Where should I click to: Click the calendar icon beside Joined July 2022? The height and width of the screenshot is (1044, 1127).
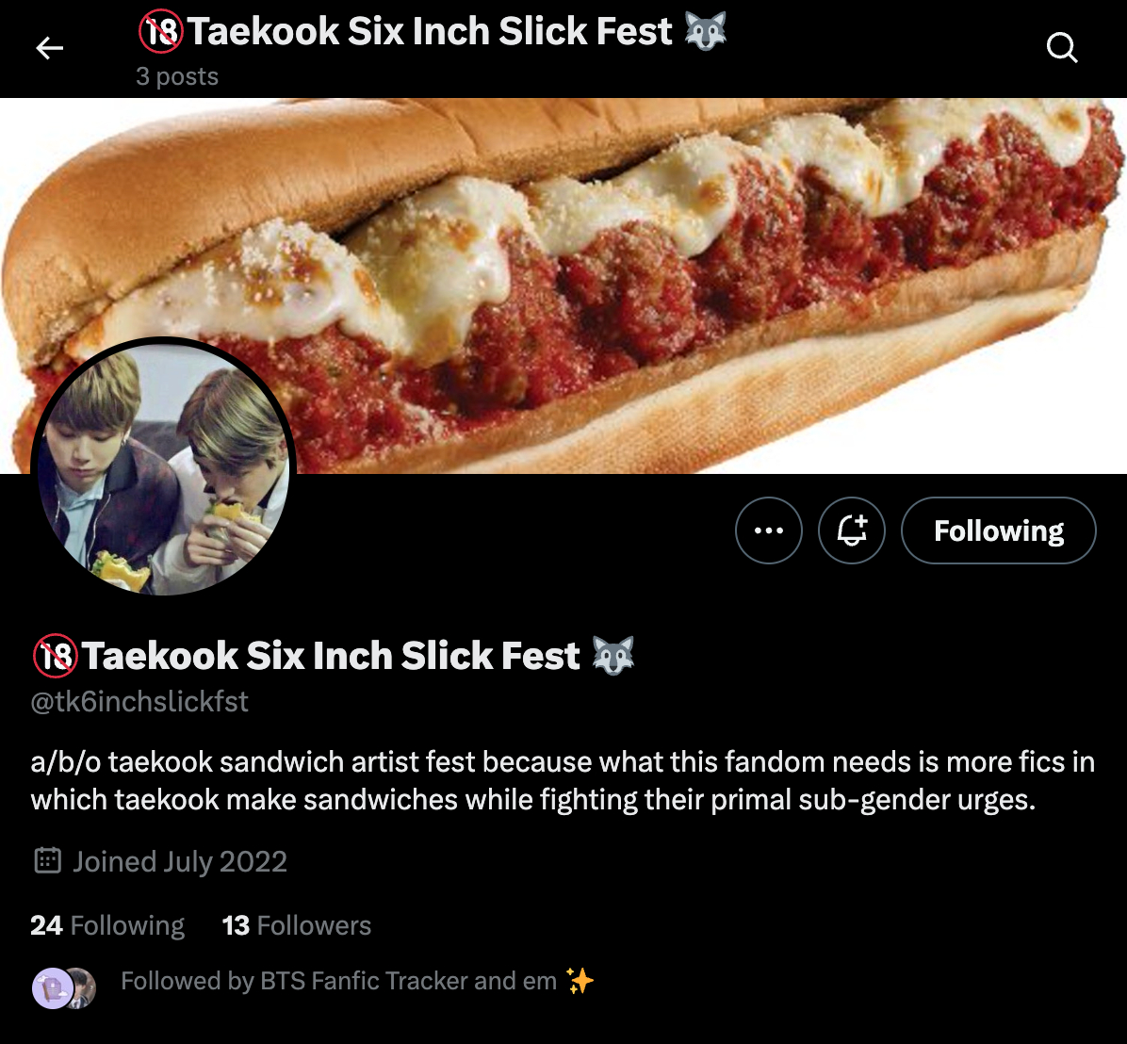[48, 860]
